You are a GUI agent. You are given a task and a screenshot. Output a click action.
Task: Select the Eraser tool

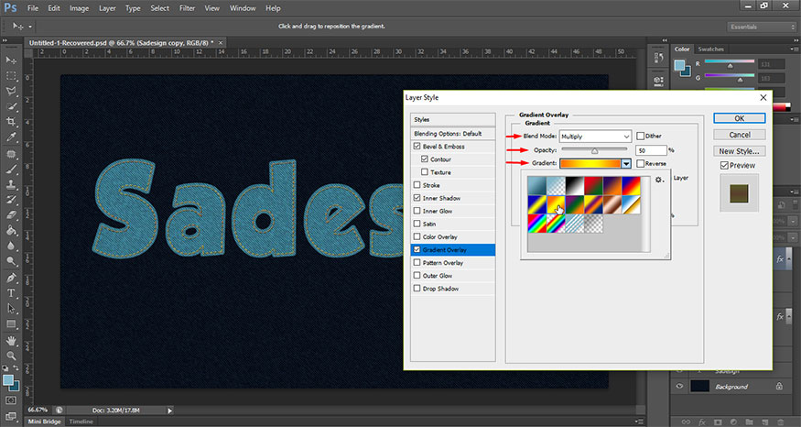[x=11, y=215]
